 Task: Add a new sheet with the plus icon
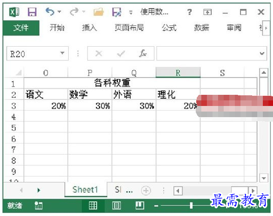pos(146,191)
